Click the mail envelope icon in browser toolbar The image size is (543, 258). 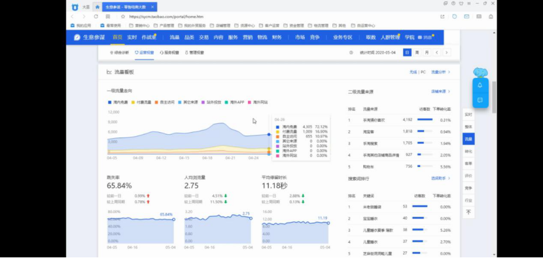point(467,16)
